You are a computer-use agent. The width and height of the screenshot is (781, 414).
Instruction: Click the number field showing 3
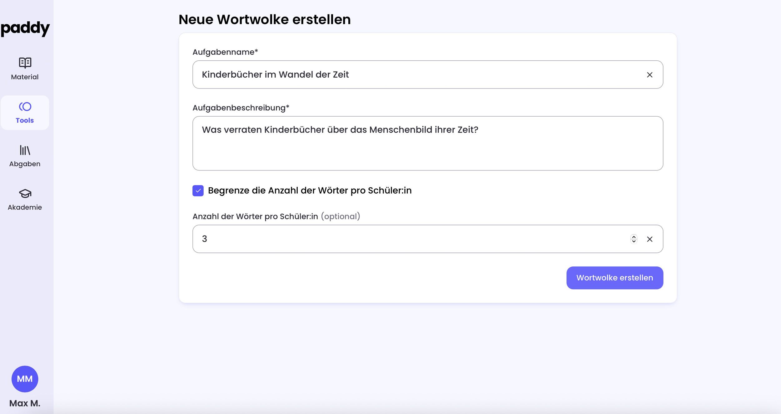click(x=406, y=239)
